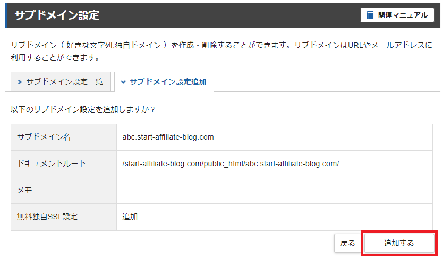Click the ドキュメントルート row label
Screen dimensions: 443x258
click(x=52, y=164)
